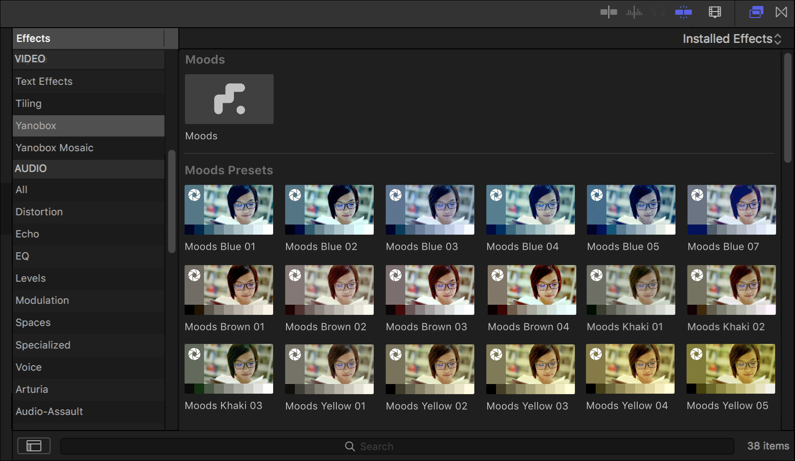This screenshot has height=461, width=795.
Task: Select the Text Effects category
Action: point(44,81)
